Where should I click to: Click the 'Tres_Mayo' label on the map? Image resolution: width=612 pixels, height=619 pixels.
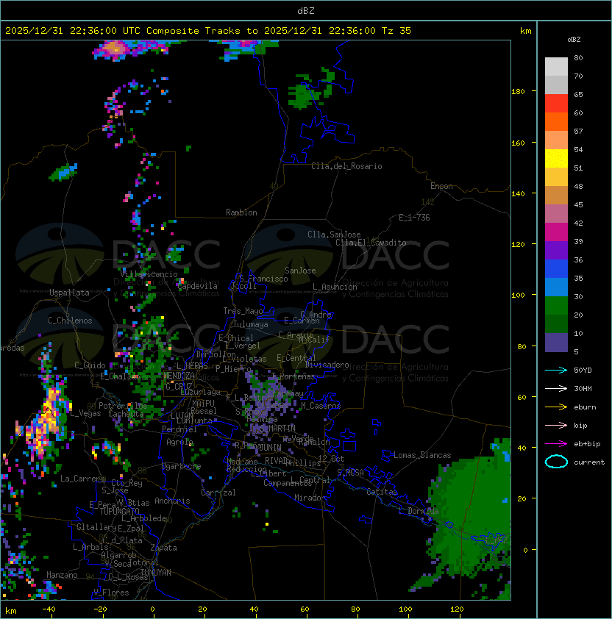243,311
